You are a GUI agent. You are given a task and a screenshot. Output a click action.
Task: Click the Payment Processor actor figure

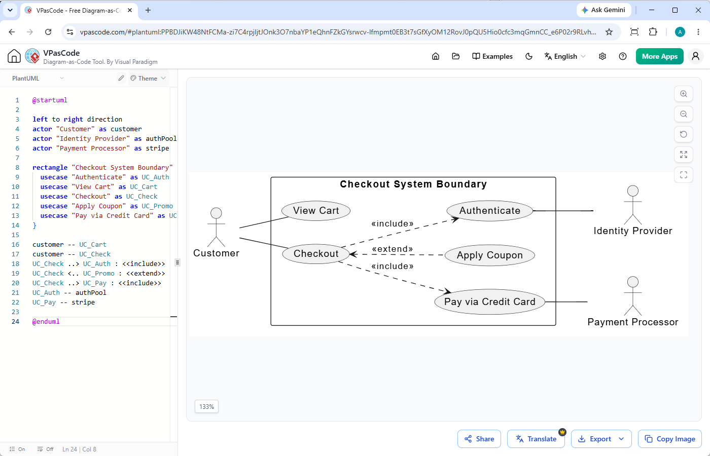(x=632, y=296)
